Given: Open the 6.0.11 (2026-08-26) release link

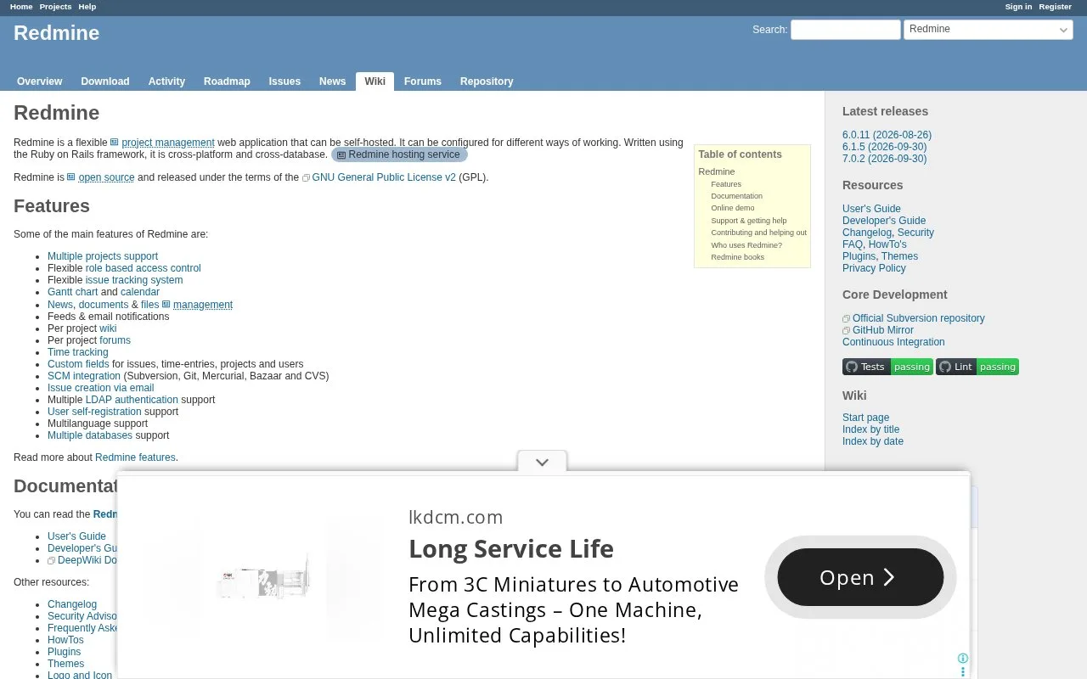Looking at the screenshot, I should click(x=887, y=135).
